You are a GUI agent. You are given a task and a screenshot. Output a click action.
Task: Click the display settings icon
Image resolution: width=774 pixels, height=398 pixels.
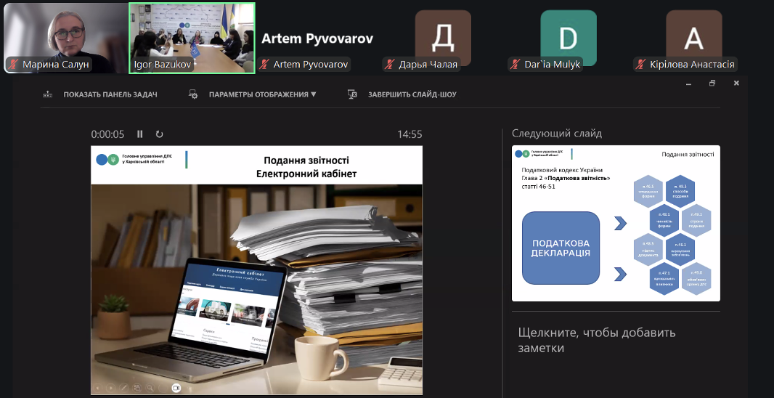coord(193,94)
